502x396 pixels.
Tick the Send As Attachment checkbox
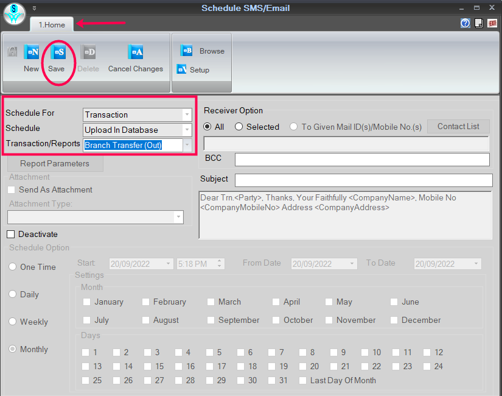coord(11,190)
